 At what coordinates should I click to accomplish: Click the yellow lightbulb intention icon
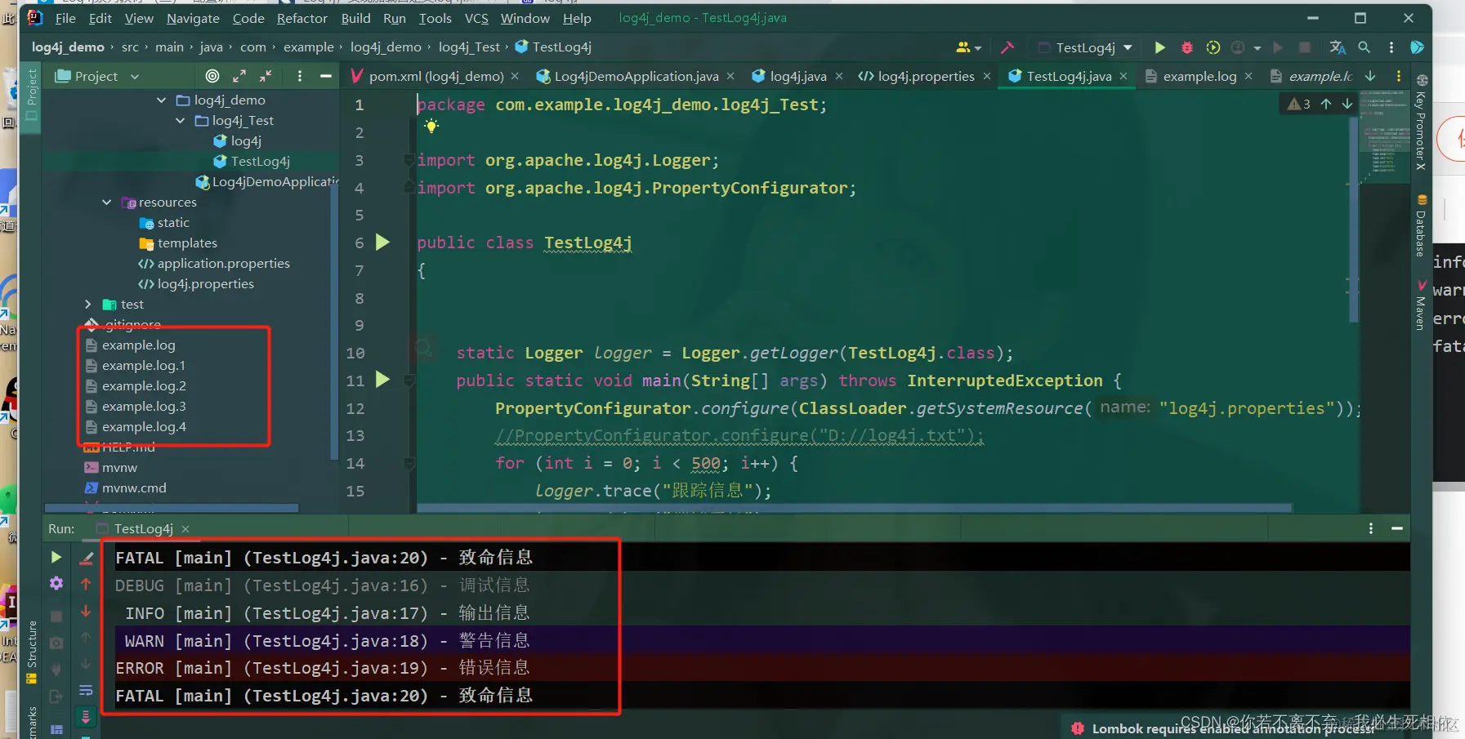431,126
